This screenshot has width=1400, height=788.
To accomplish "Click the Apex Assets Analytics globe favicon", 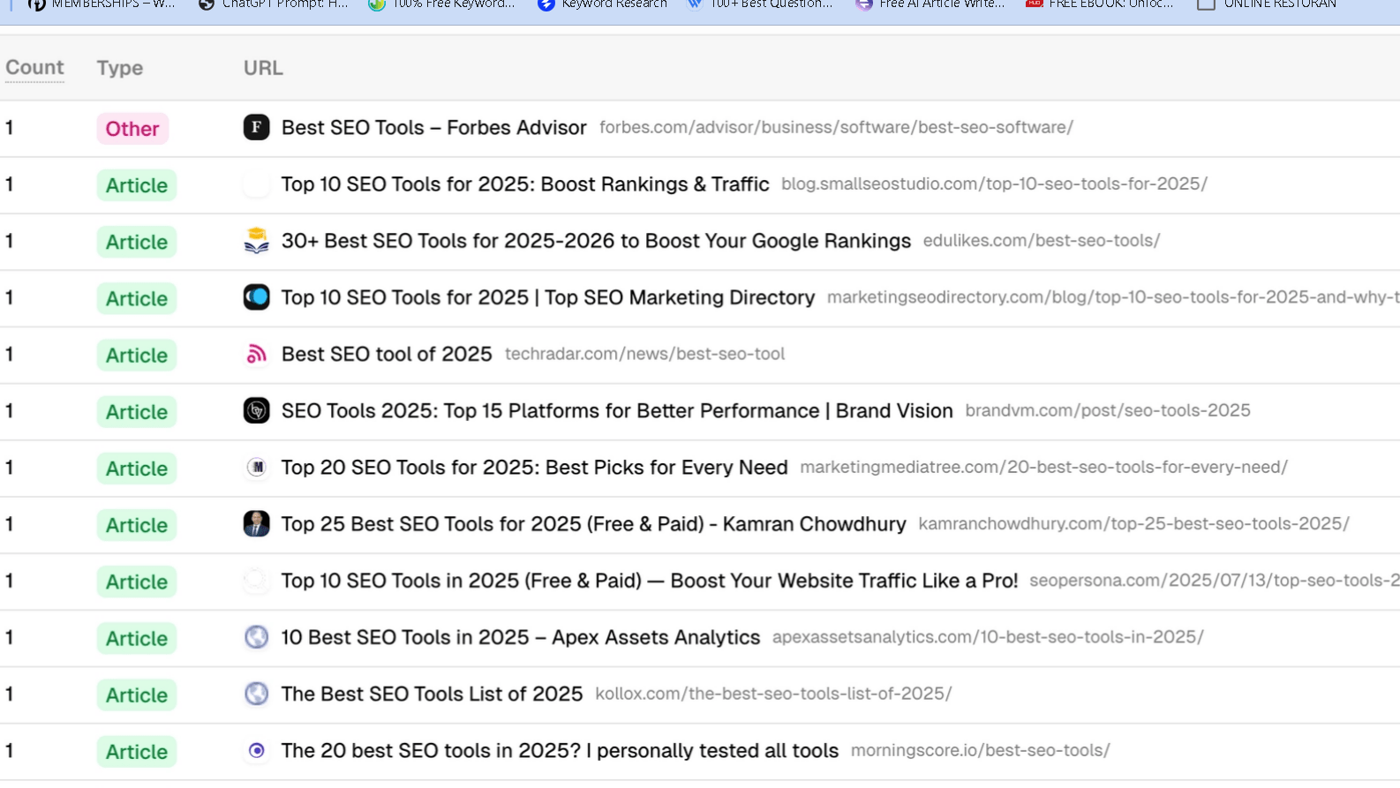I will point(256,637).
